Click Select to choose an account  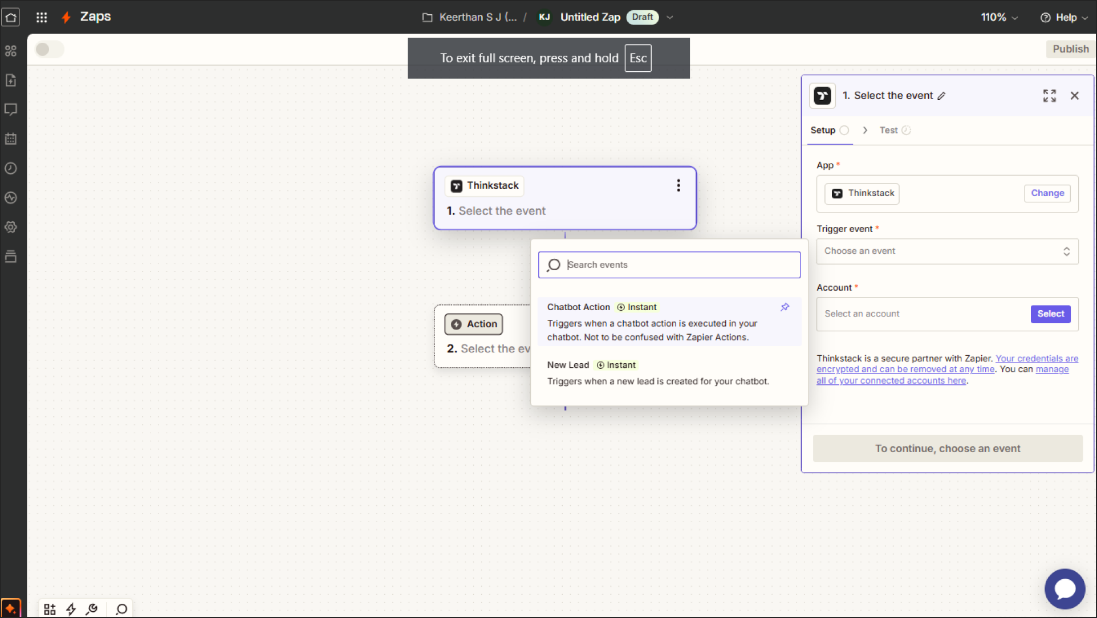point(1050,314)
